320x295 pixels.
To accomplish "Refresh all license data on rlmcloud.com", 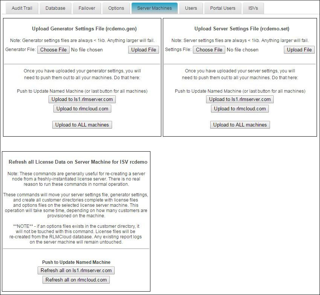I will (x=76, y=280).
